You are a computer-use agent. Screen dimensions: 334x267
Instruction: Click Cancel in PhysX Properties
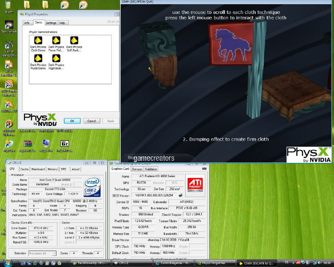point(92,121)
